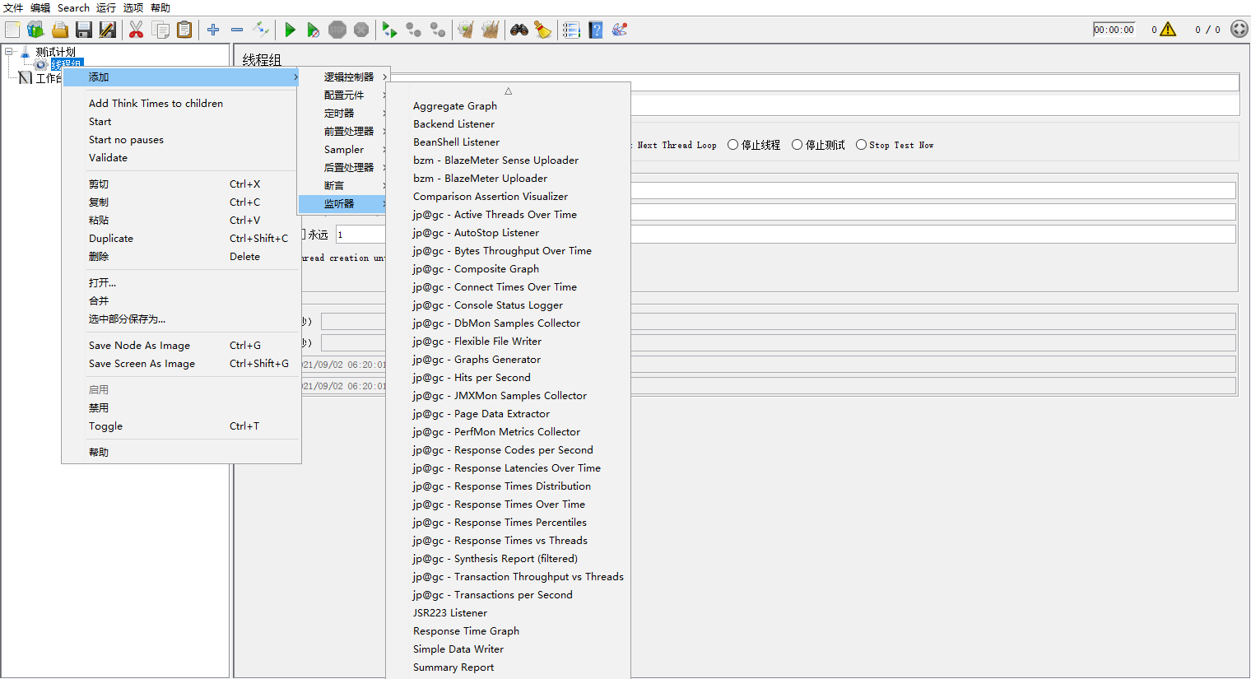Expand the 后置处理器 submenu
This screenshot has height=679, width=1251.
343,167
